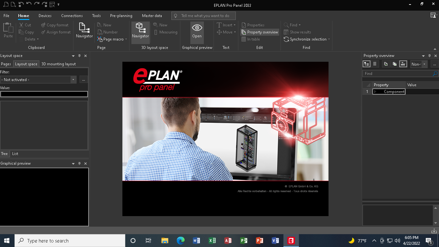Switch to Pre-planning ribbon tab
Screen dimensions: 439x247
121,16
